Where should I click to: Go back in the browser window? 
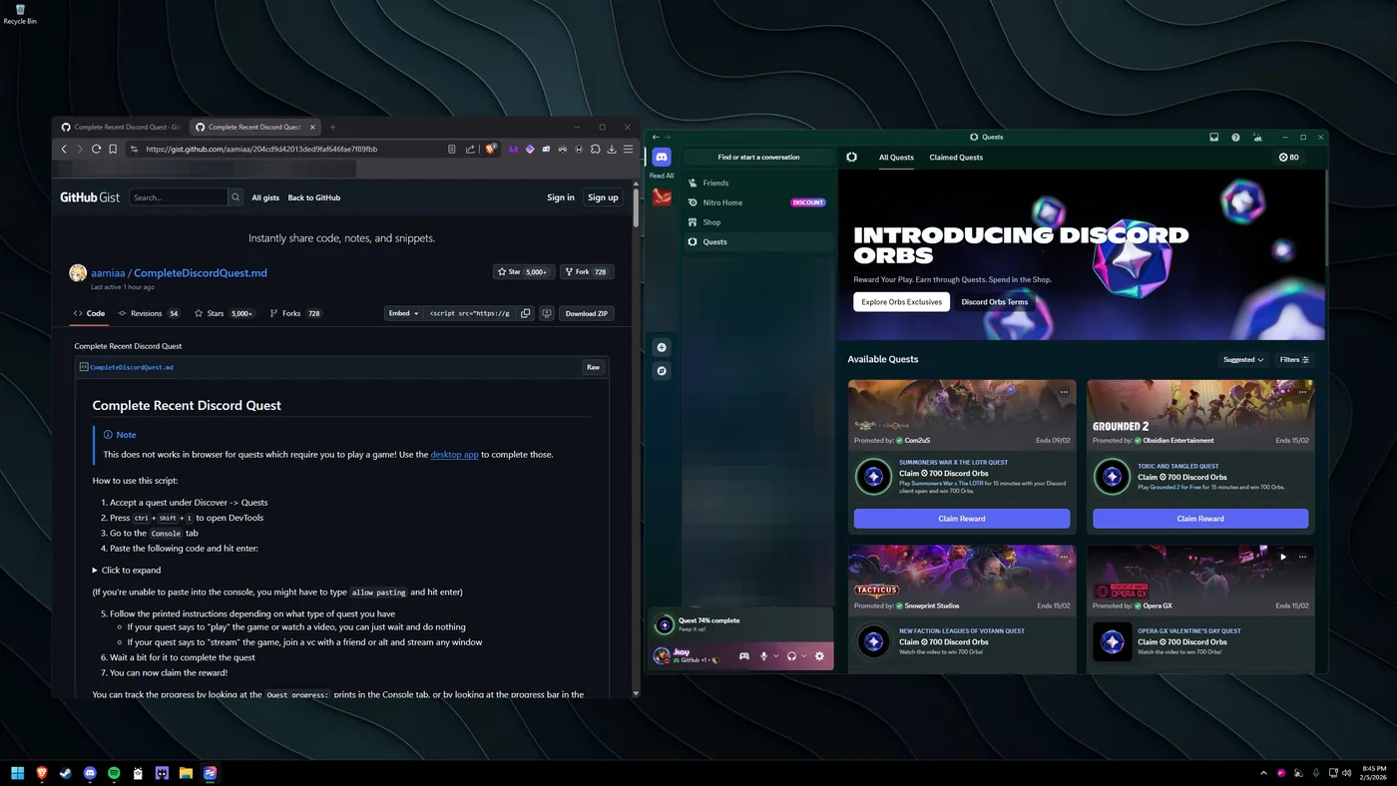click(x=64, y=149)
